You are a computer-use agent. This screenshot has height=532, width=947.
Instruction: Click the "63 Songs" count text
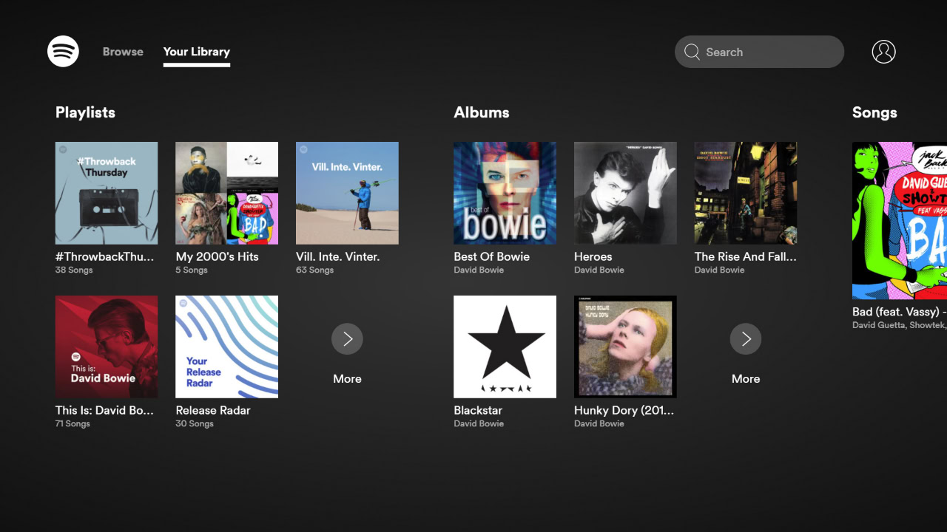tap(315, 270)
